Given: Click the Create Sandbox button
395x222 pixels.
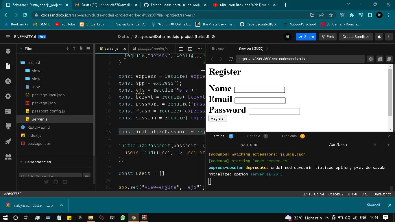Looking at the screenshot, I should [356, 37].
